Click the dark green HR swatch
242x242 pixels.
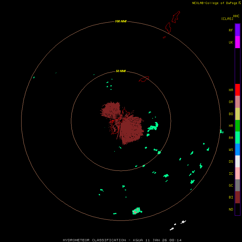point(237,126)
